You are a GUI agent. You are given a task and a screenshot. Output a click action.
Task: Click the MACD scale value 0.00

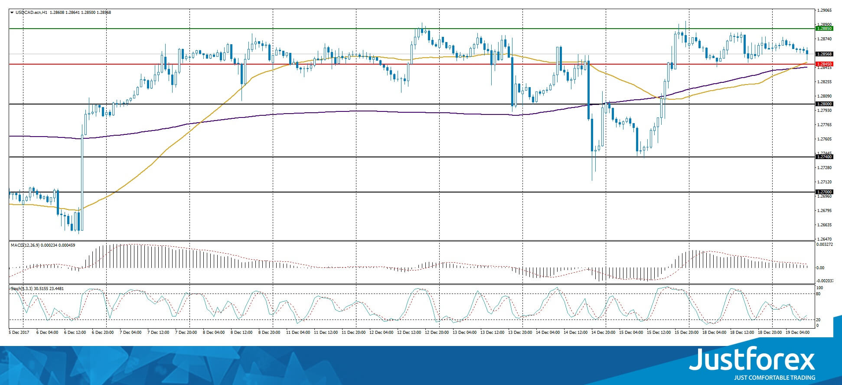click(x=820, y=268)
